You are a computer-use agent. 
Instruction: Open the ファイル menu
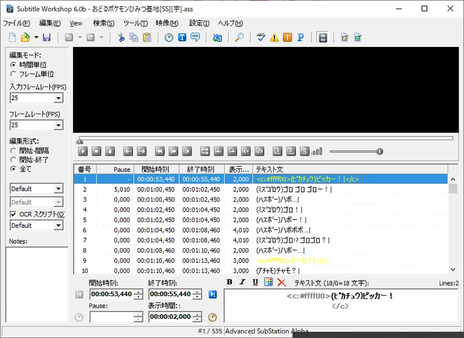(16, 23)
